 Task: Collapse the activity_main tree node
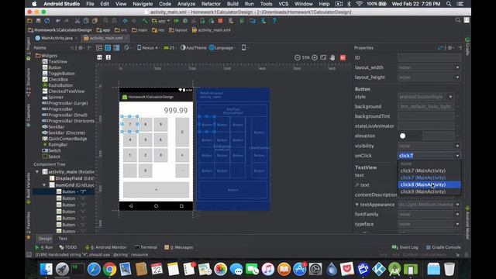pyautogui.click(x=37, y=172)
